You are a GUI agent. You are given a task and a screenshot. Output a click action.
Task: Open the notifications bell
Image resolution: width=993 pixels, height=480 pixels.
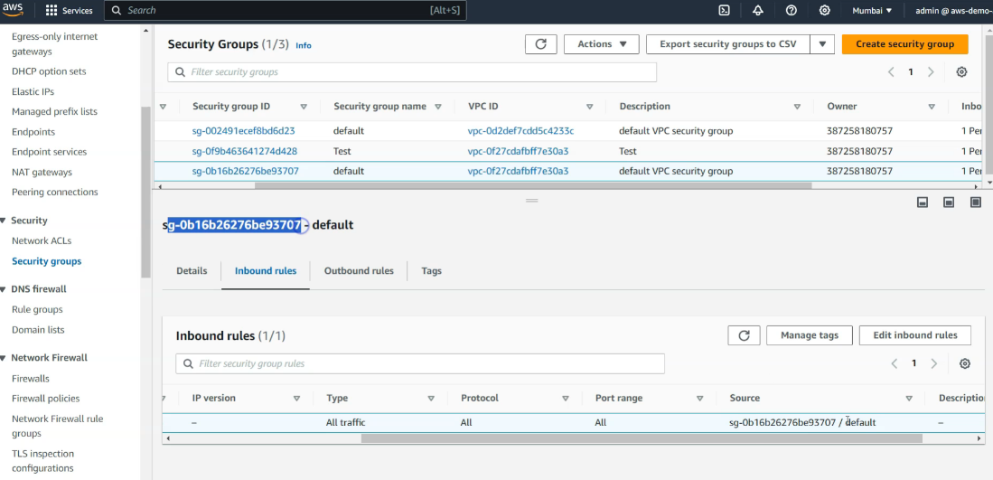click(x=757, y=11)
